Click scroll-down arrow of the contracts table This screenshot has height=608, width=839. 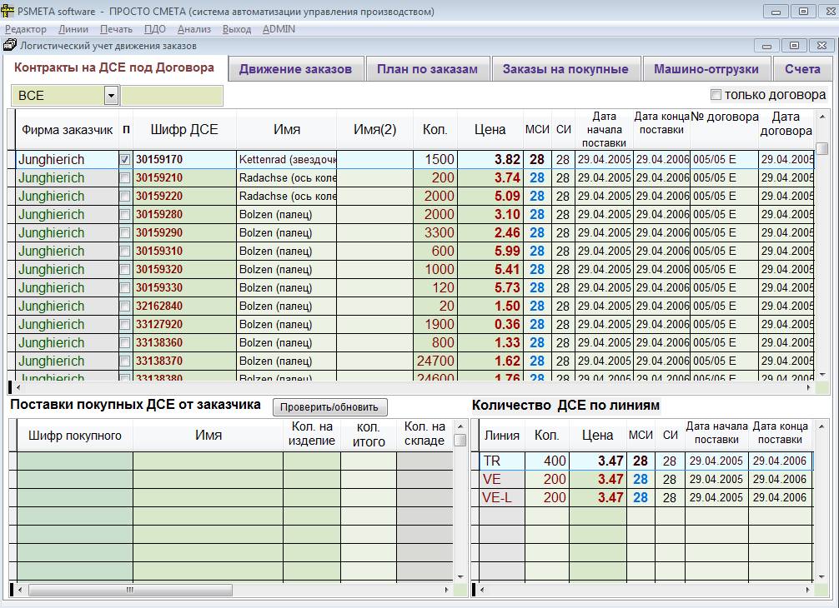[821, 376]
